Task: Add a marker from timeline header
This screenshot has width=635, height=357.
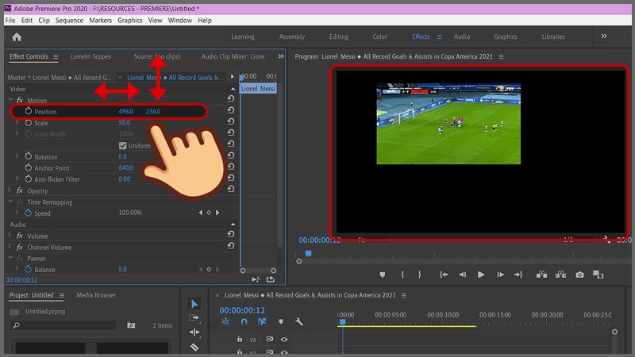Action: pyautogui.click(x=281, y=322)
